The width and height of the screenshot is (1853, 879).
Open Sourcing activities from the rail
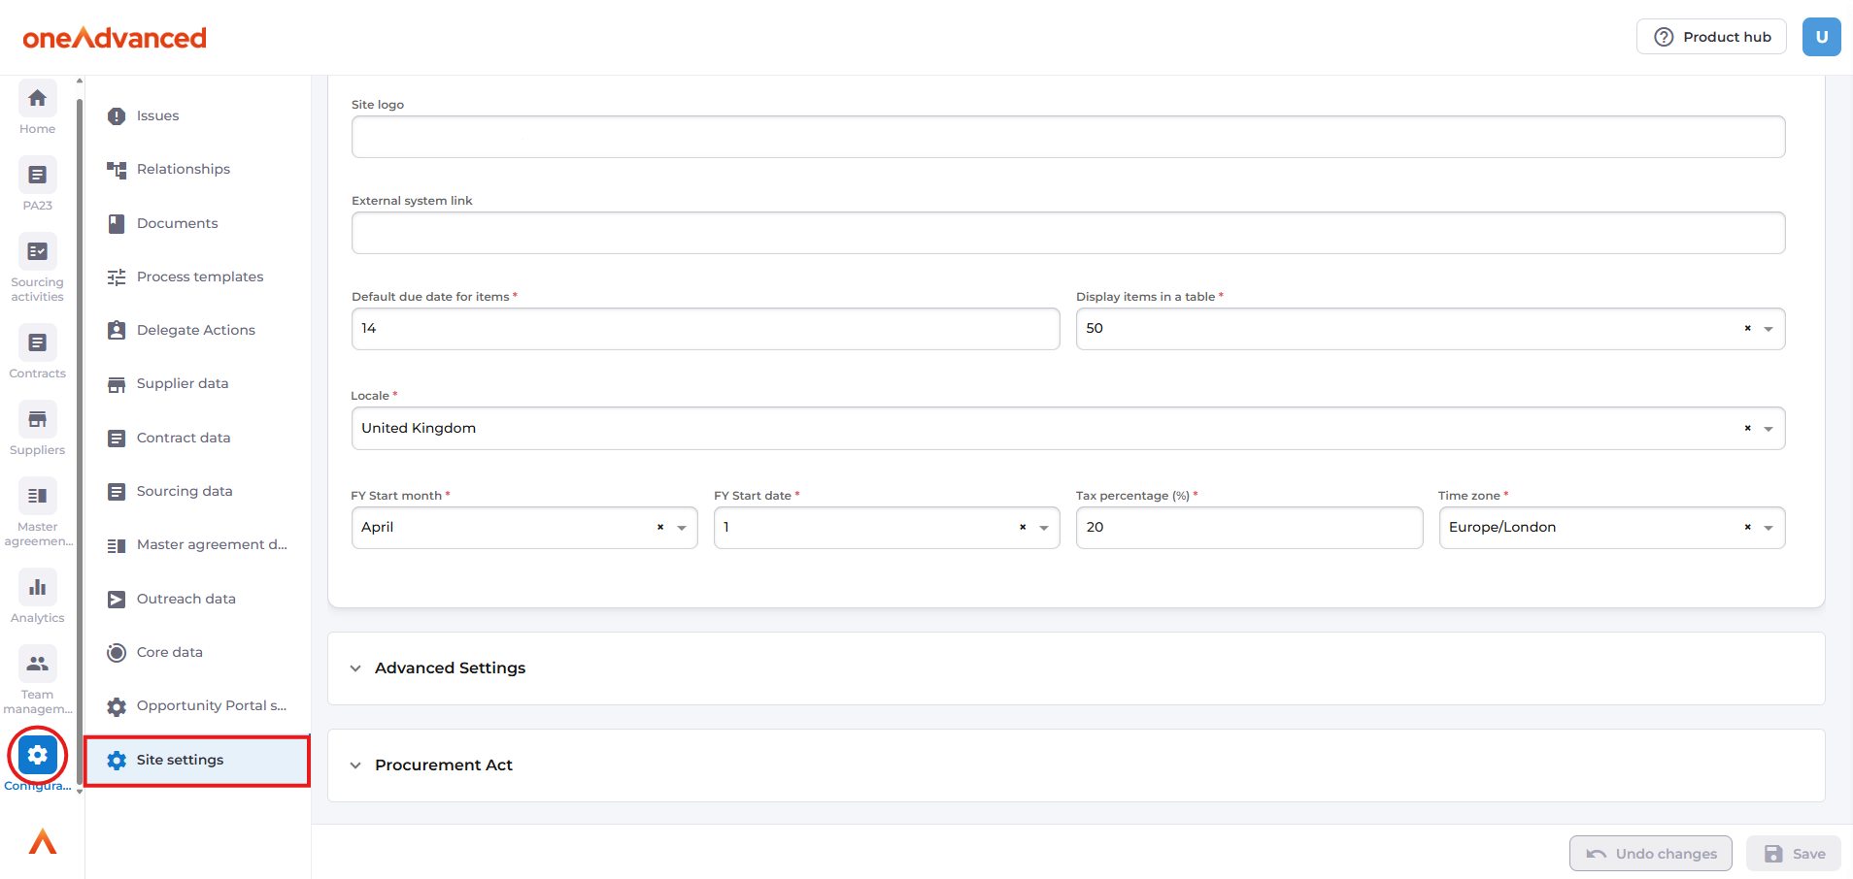pyautogui.click(x=37, y=252)
